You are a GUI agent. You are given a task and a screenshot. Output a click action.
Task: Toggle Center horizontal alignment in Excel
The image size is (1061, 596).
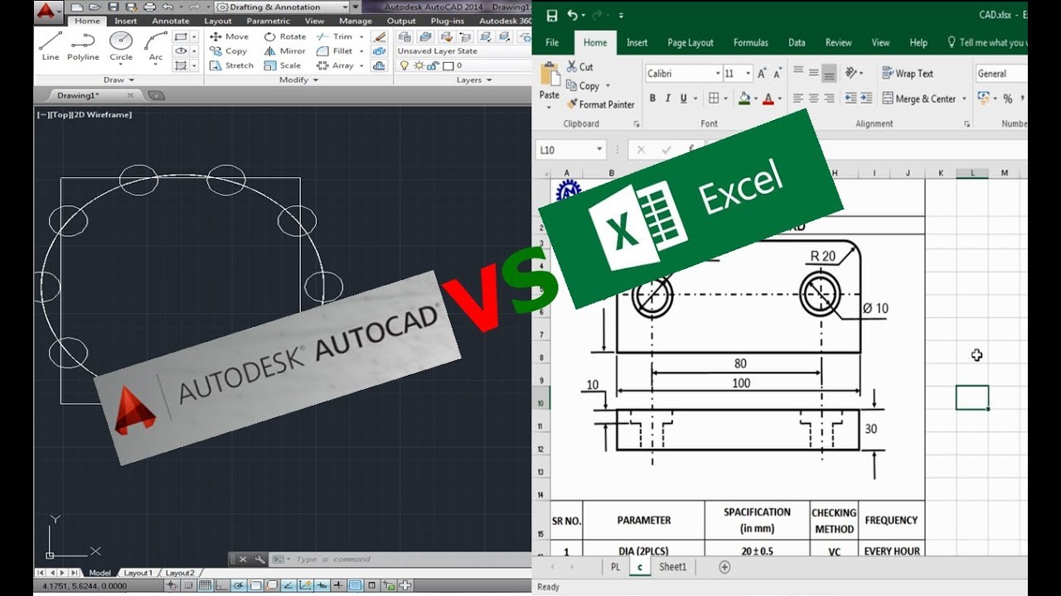tap(814, 99)
